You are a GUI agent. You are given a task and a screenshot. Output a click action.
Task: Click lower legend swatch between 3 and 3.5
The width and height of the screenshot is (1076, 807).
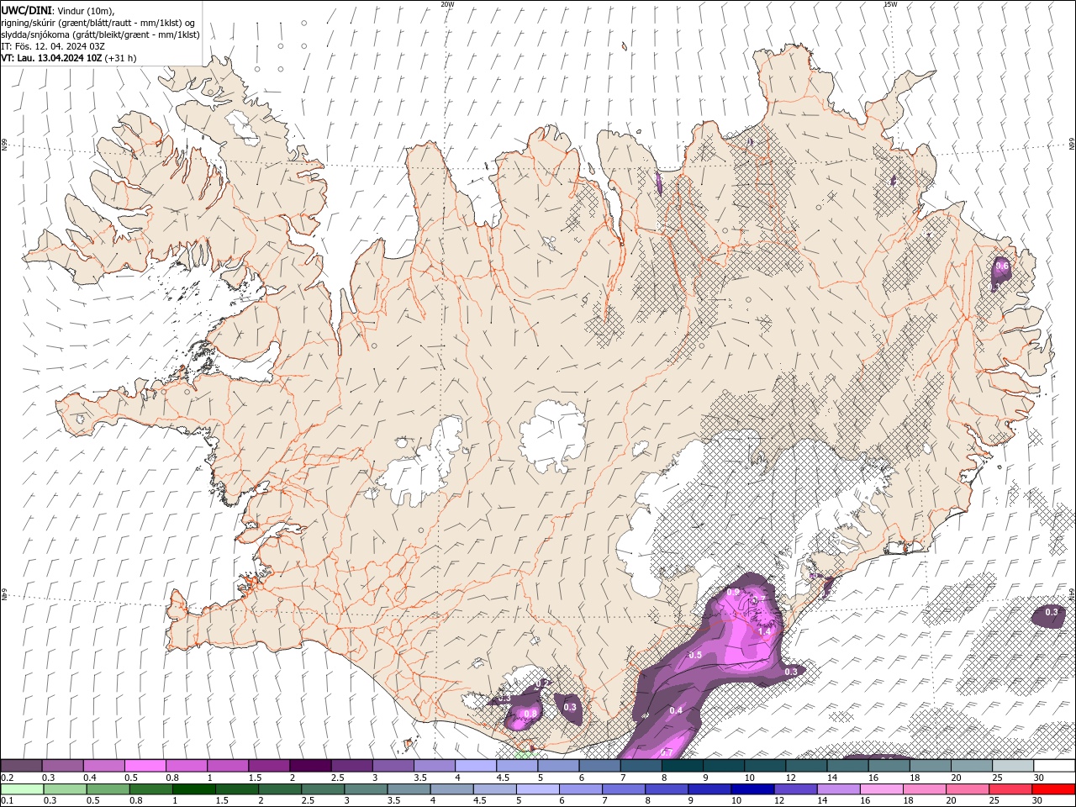pos(365,789)
